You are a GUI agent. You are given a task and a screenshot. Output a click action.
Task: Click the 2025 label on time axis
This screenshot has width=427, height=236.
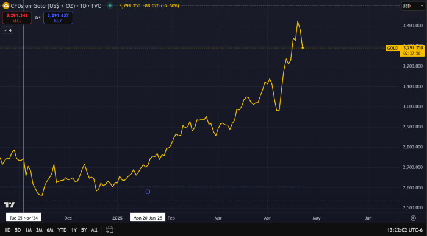coord(117,218)
